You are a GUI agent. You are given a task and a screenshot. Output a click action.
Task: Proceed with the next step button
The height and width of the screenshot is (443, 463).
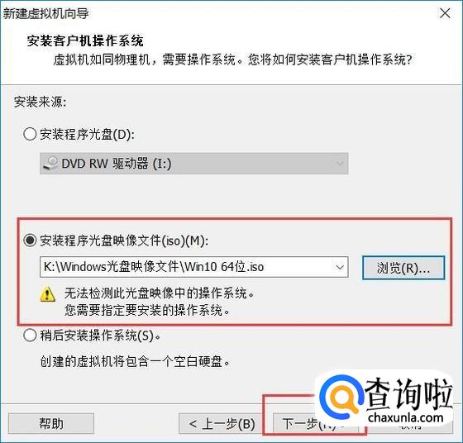(315, 423)
